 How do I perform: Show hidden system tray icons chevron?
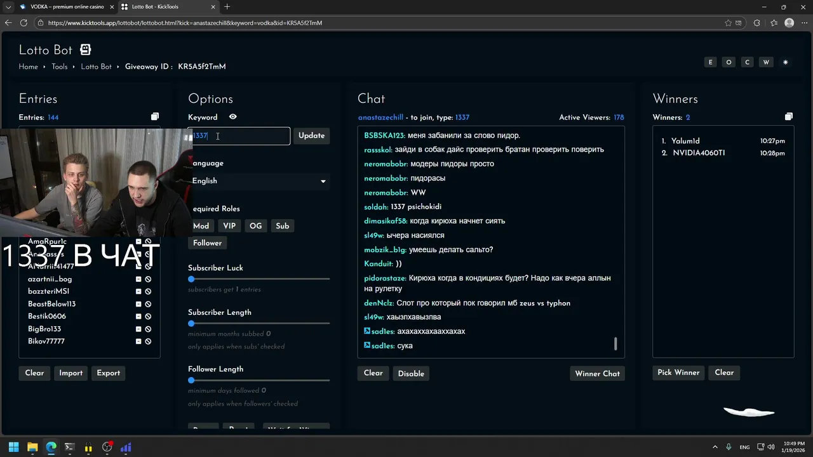pos(715,447)
